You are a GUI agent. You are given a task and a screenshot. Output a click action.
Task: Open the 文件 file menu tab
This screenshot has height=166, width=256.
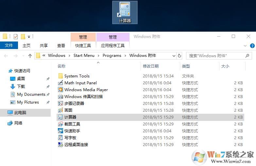click(9, 46)
